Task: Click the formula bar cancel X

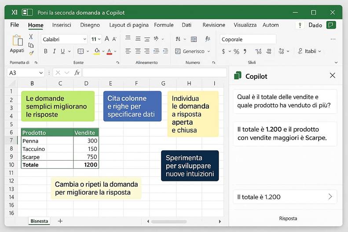Action: (x=58, y=73)
